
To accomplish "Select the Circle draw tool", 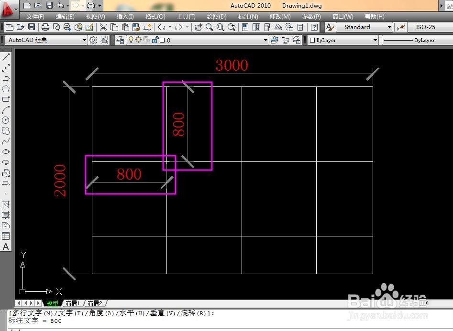I will (x=6, y=120).
